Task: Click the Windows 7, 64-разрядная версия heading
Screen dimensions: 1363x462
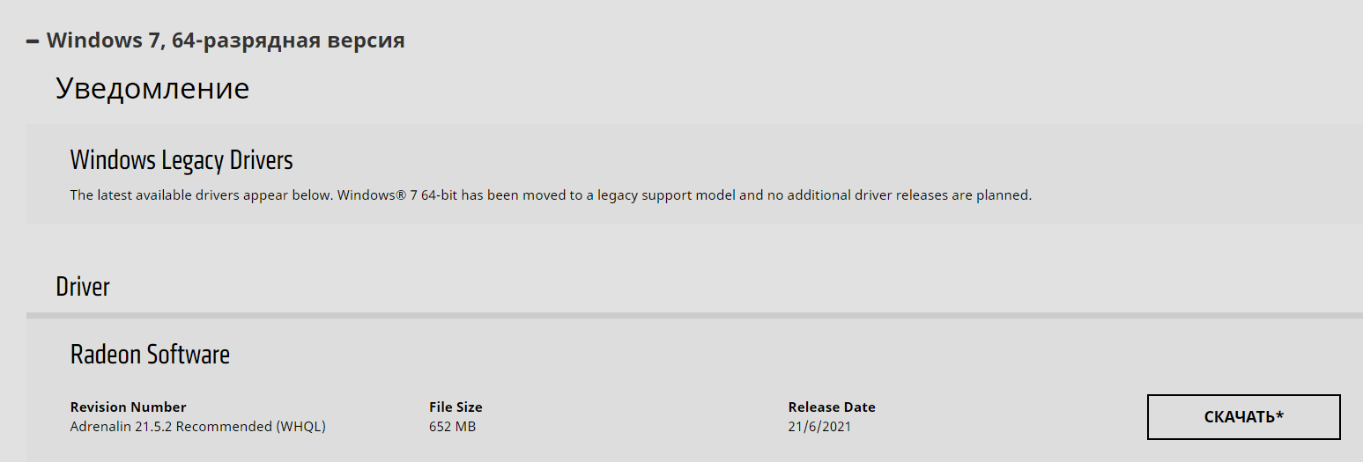Action: point(226,40)
